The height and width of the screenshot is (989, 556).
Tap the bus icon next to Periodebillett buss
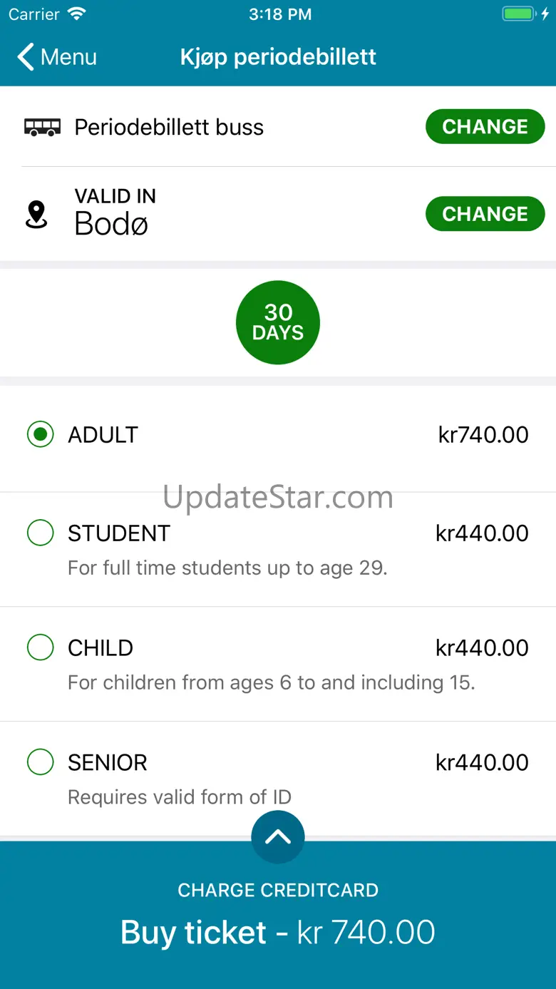pyautogui.click(x=43, y=128)
